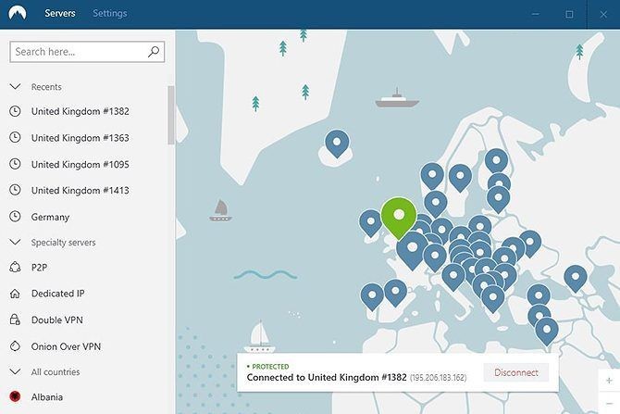The image size is (620, 414).
Task: Click the magnifying glass search icon
Action: point(154,52)
